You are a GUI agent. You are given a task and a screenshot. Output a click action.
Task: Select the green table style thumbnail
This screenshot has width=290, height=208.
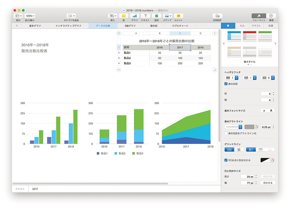coord(265,36)
